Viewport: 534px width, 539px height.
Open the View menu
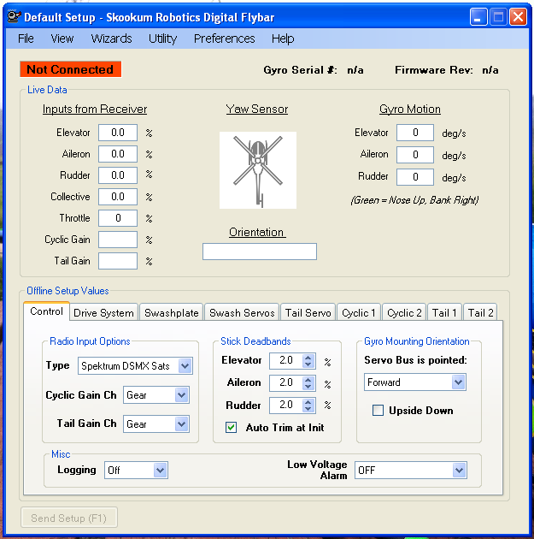click(x=62, y=38)
